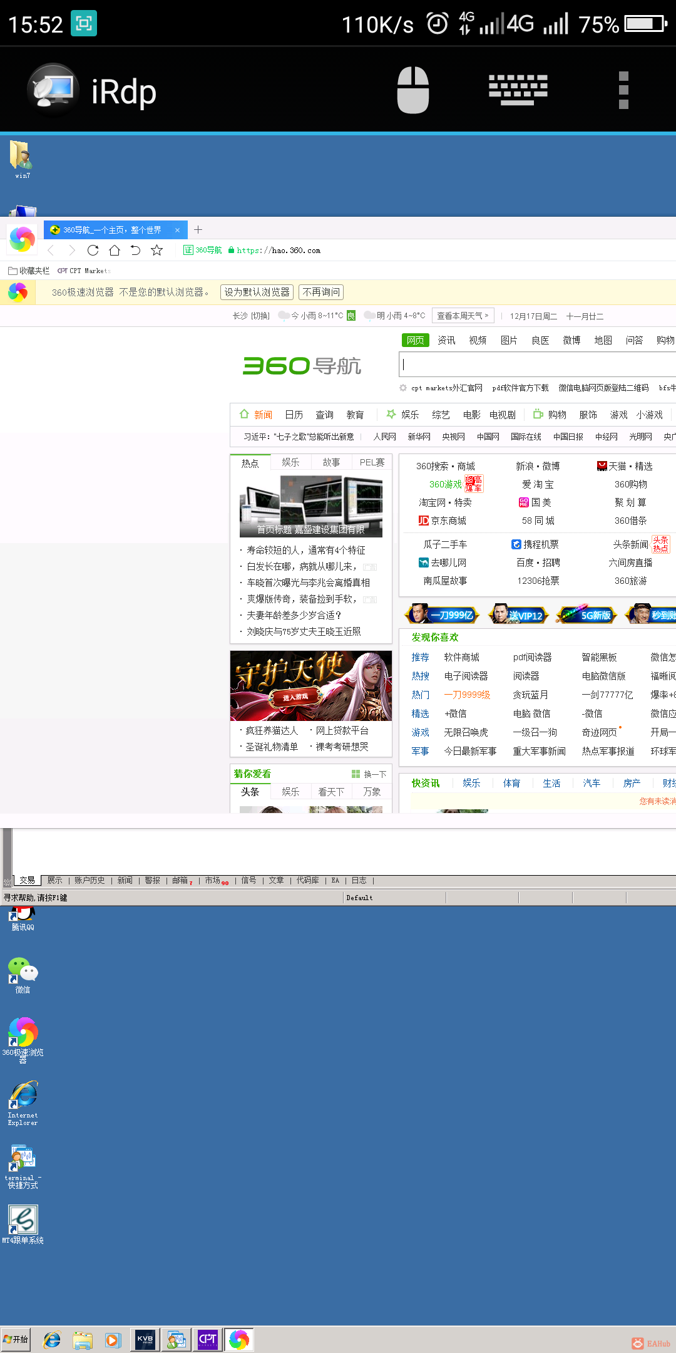Reload the page in 360 browser

point(93,250)
